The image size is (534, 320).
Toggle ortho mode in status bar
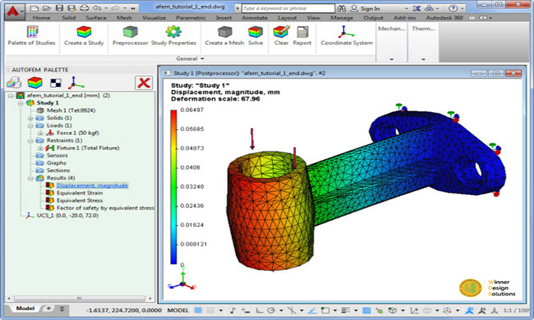click(259, 310)
